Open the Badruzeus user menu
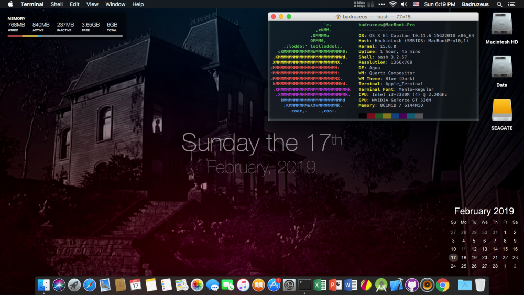The image size is (524, 295). (x=475, y=4)
